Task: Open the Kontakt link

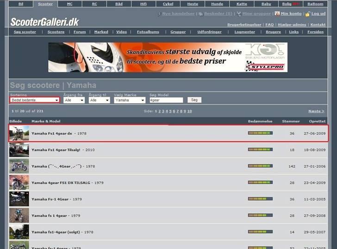Action: point(318,25)
